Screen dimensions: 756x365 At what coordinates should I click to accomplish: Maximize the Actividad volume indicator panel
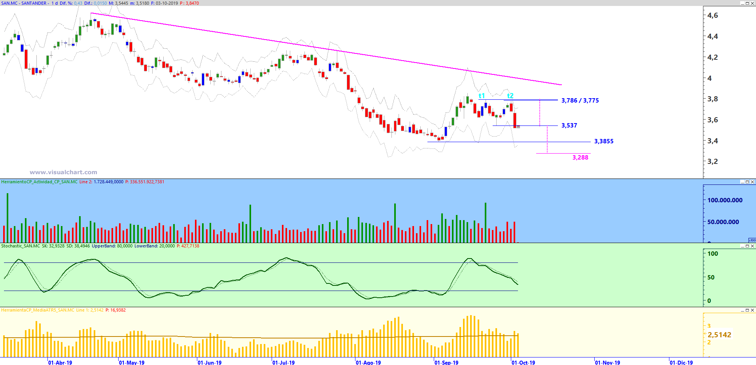[747, 182]
